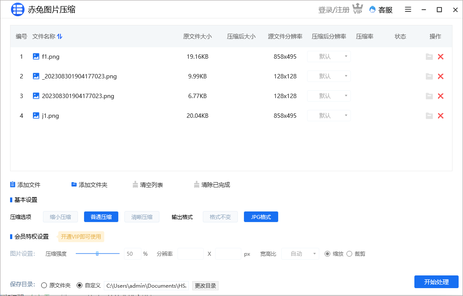The width and height of the screenshot is (463, 296).
Task: Click 登录/注册 to sign in
Action: click(x=334, y=9)
